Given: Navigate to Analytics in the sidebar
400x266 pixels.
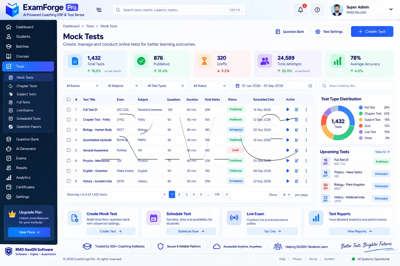Looking at the screenshot, I should [23, 178].
